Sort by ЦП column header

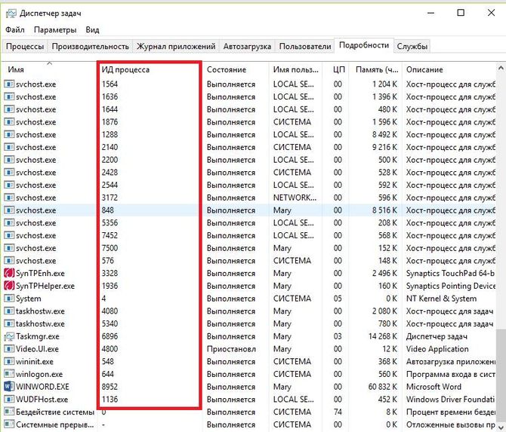[x=339, y=70]
